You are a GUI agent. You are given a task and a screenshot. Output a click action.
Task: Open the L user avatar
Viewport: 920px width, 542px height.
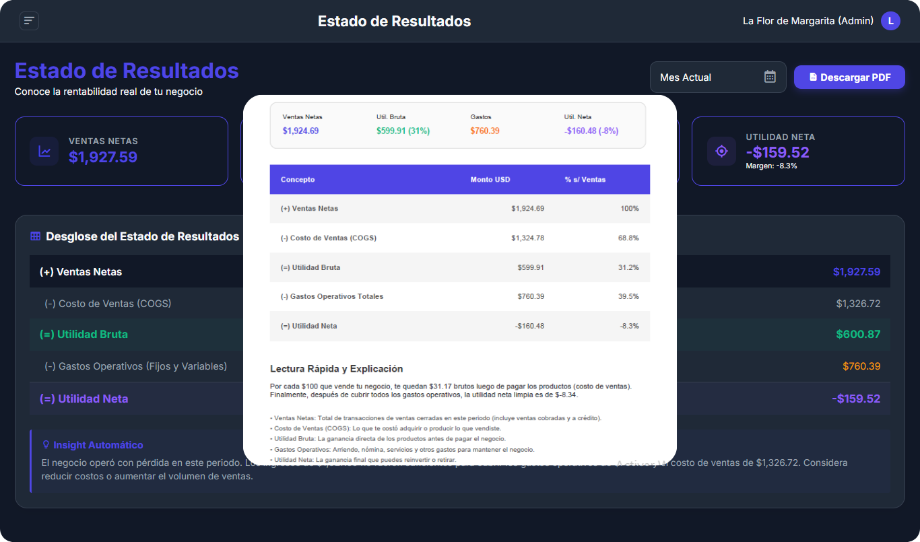tap(890, 21)
